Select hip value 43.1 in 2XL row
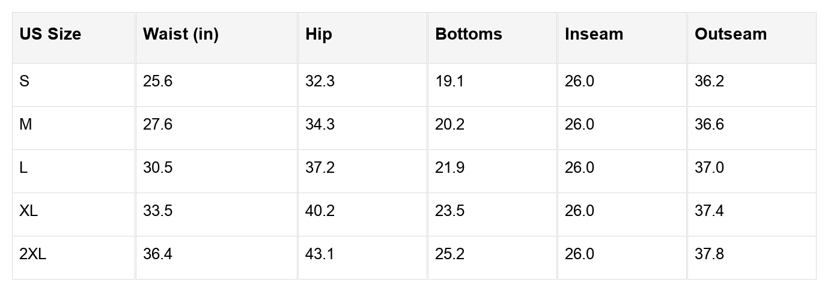 tap(320, 254)
